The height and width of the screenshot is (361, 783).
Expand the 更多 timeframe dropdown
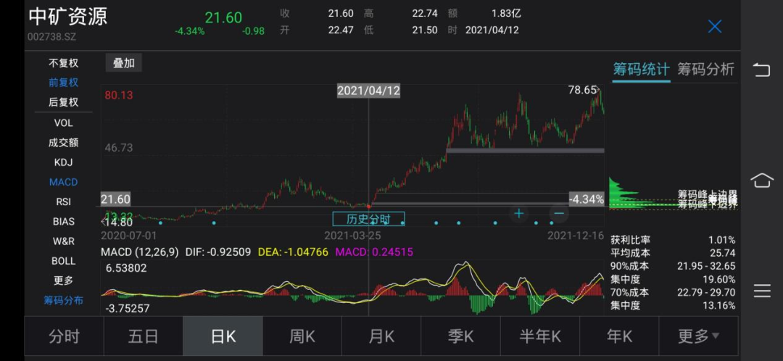[x=698, y=336]
